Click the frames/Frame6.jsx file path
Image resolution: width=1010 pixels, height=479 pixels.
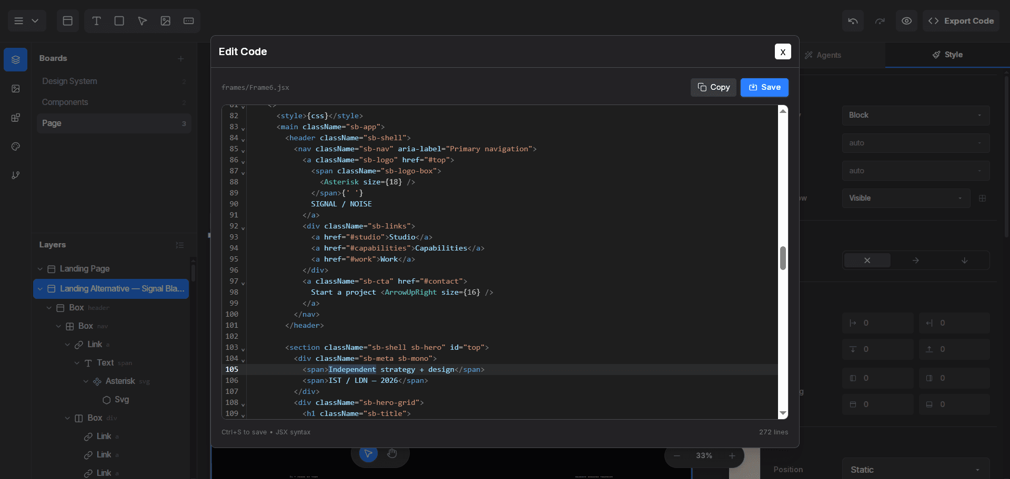coord(255,88)
